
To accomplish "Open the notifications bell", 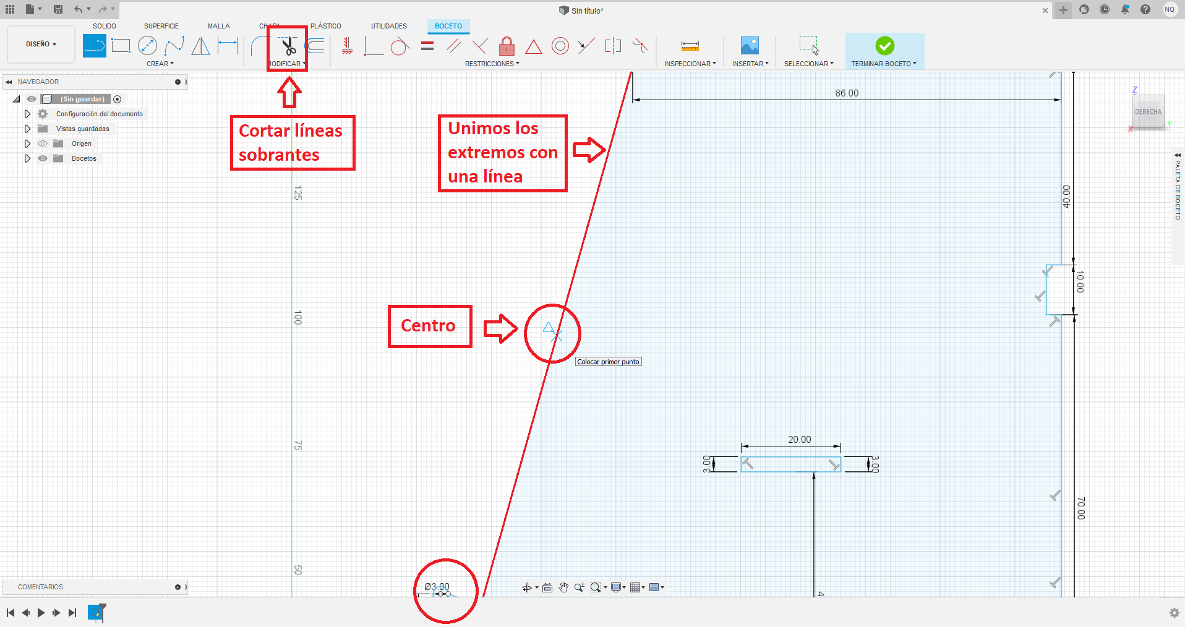I will (1125, 9).
